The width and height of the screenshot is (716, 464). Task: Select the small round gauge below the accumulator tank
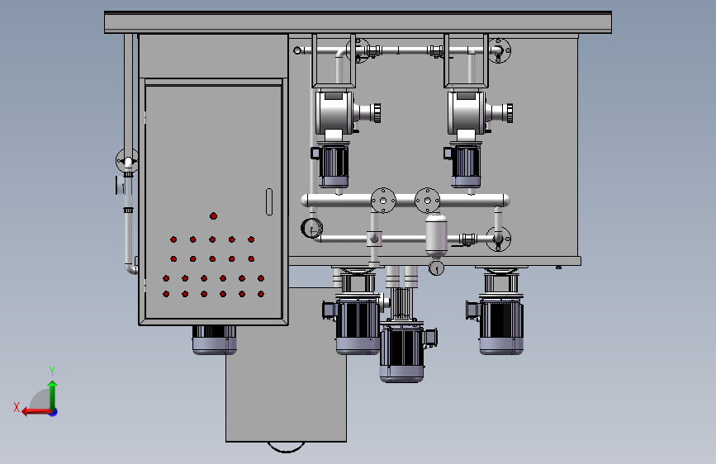[x=437, y=268]
